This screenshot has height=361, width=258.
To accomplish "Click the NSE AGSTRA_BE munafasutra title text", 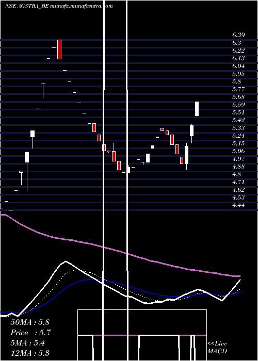I will pyautogui.click(x=59, y=6).
